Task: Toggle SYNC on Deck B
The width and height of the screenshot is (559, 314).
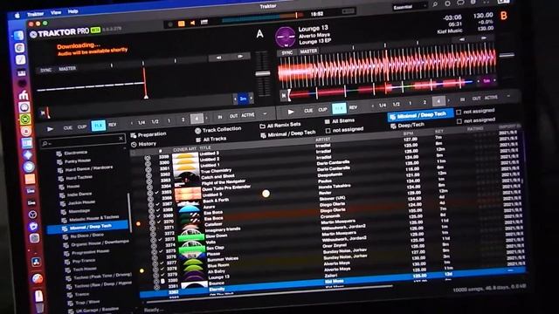Action: pyautogui.click(x=286, y=52)
